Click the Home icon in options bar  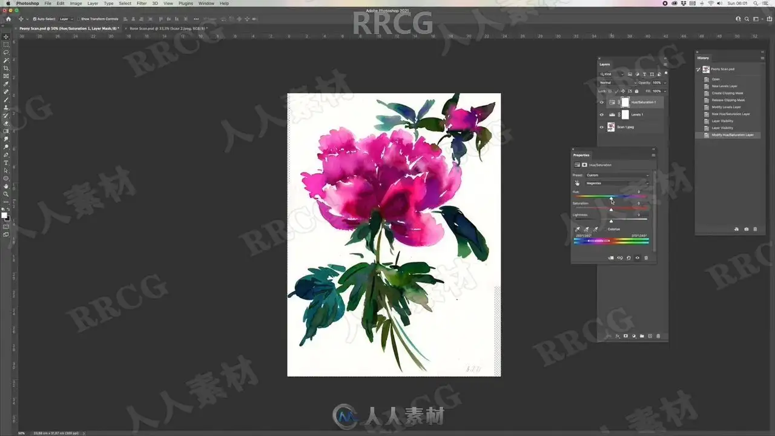point(8,19)
